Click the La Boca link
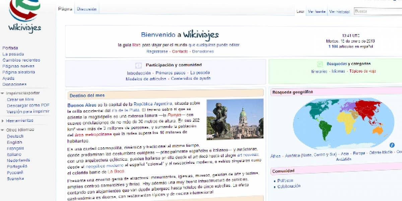The height and width of the screenshot is (201, 402). coord(116,172)
